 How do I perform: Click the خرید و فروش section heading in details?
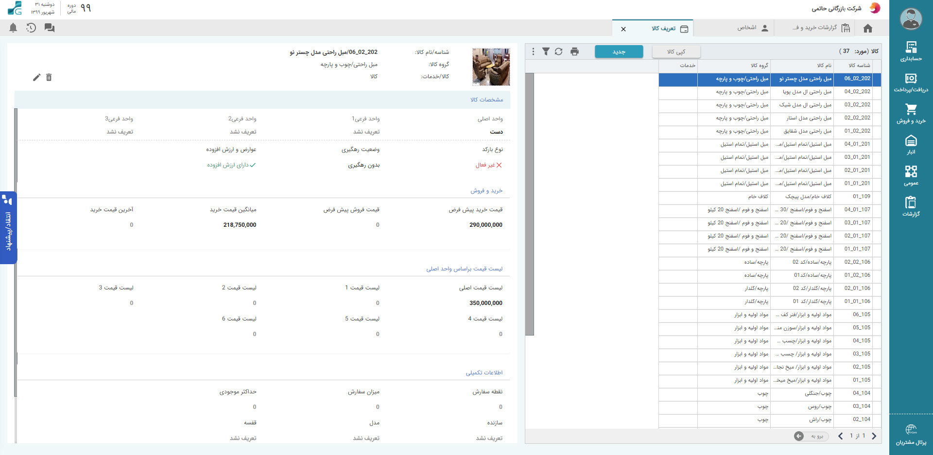(486, 191)
